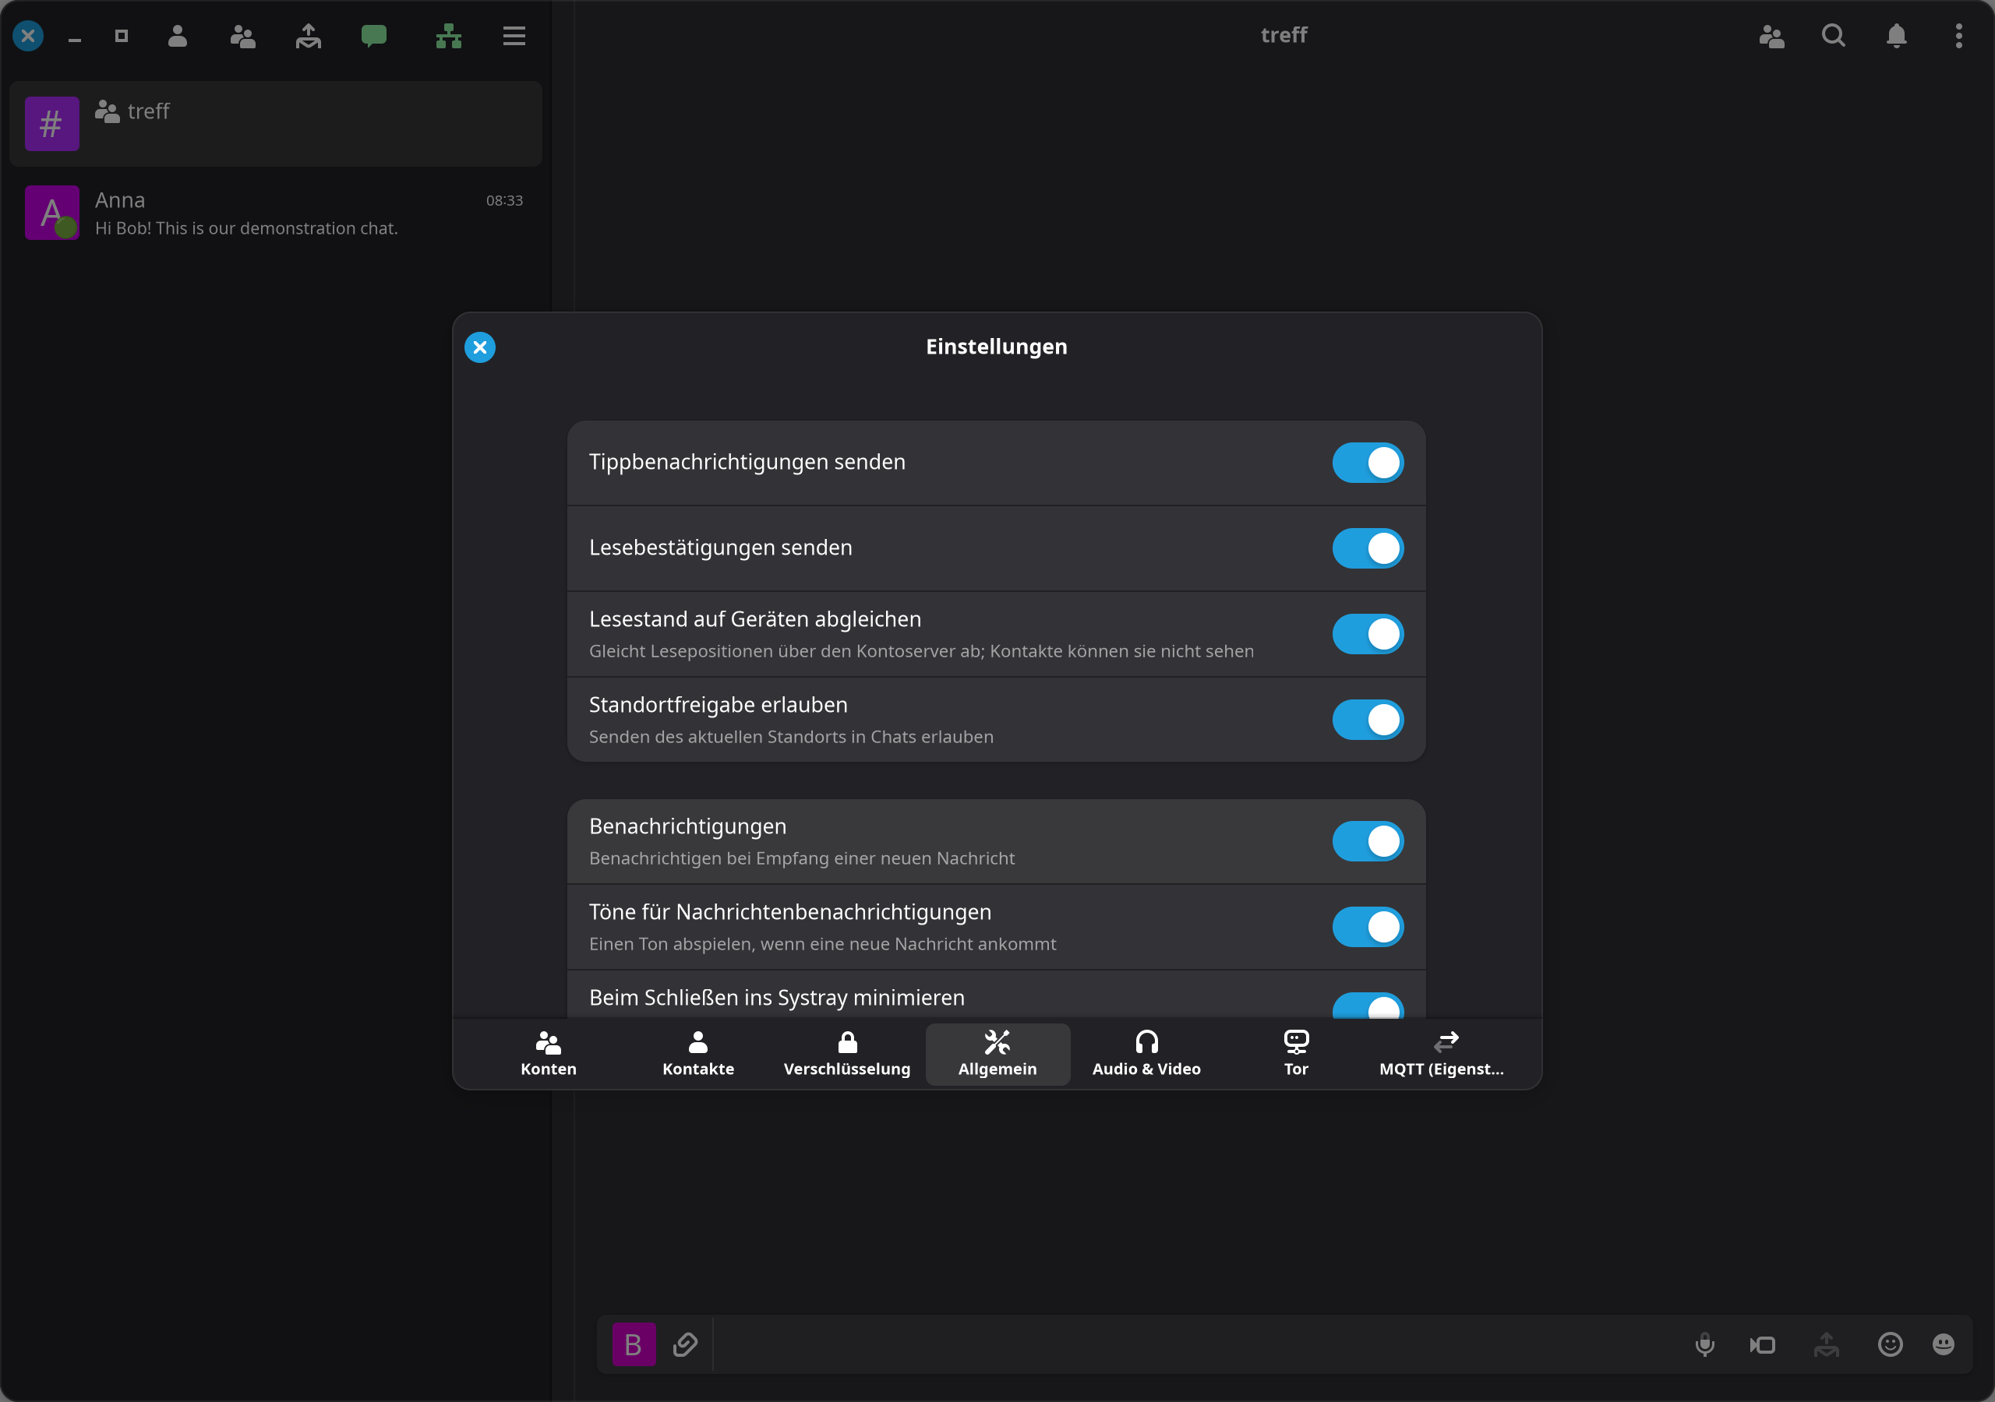The height and width of the screenshot is (1402, 1995).
Task: Show group members icon in chat header
Action: pyautogui.click(x=1771, y=36)
